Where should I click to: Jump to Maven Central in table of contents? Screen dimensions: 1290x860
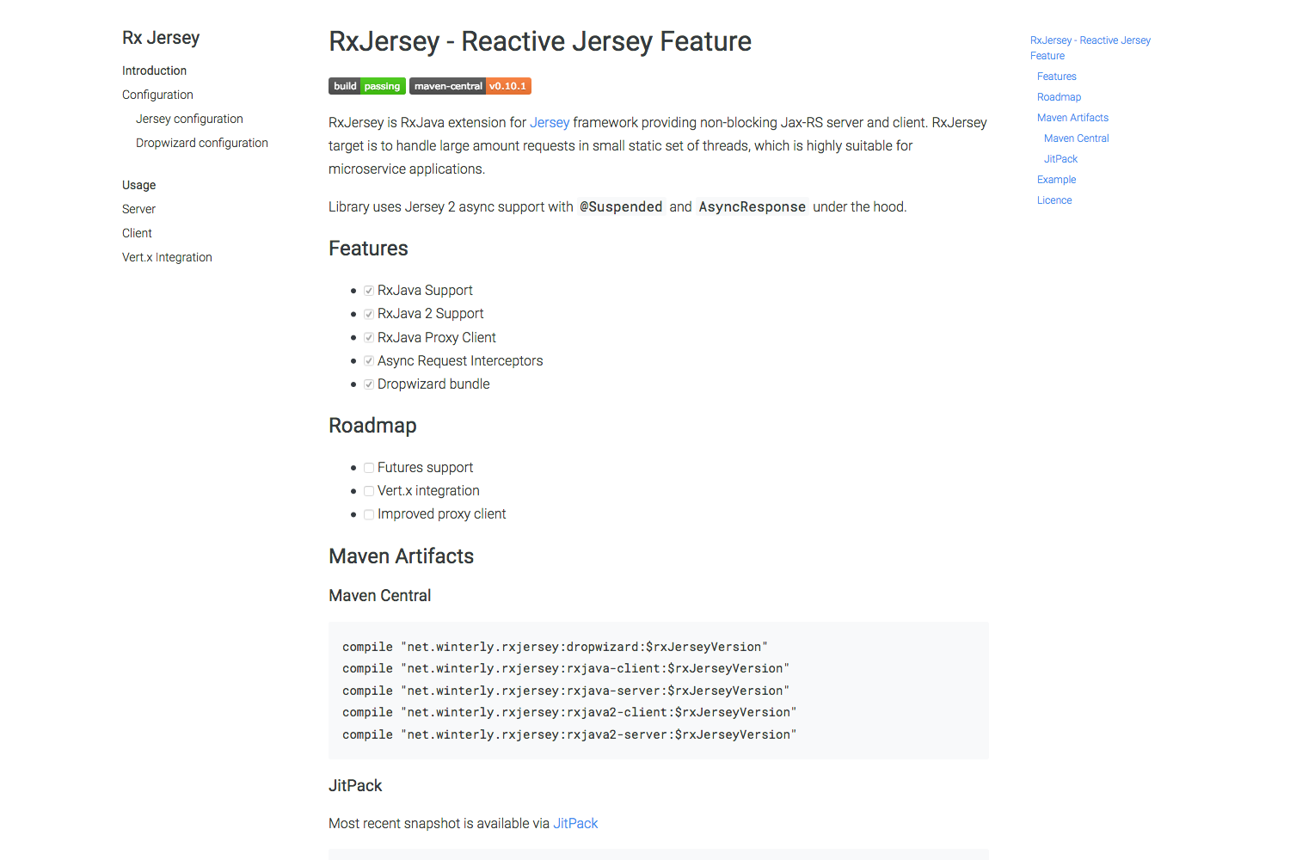click(x=1077, y=138)
